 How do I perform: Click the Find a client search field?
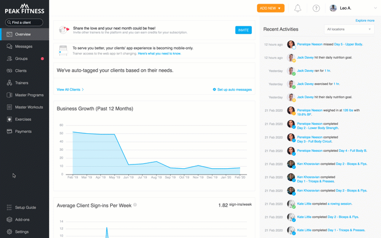(x=24, y=23)
